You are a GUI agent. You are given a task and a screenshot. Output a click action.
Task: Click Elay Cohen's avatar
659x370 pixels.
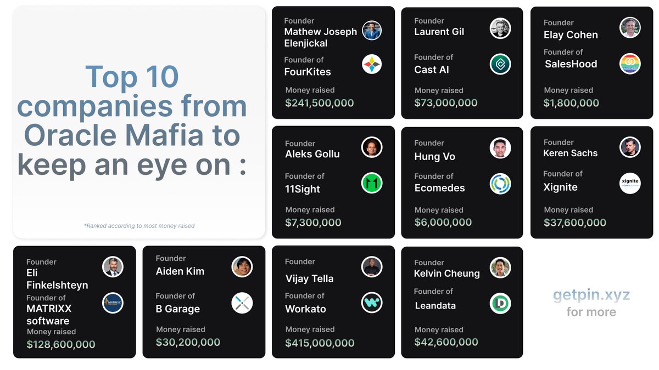click(630, 27)
